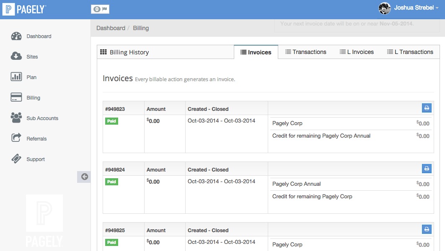The image size is (445, 251).
Task: Select Billing in the sidebar
Action: click(33, 98)
